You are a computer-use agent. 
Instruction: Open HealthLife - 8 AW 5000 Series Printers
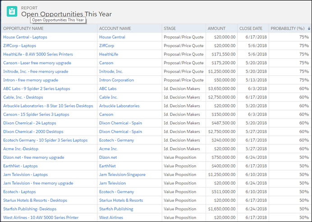pyautogui.click(x=38, y=54)
